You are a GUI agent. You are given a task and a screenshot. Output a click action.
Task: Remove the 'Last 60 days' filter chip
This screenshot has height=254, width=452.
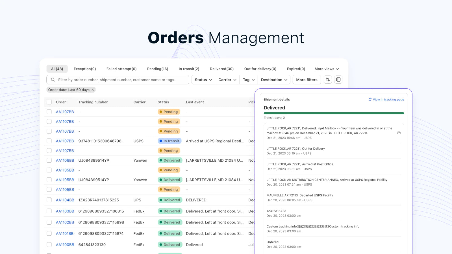(93, 89)
